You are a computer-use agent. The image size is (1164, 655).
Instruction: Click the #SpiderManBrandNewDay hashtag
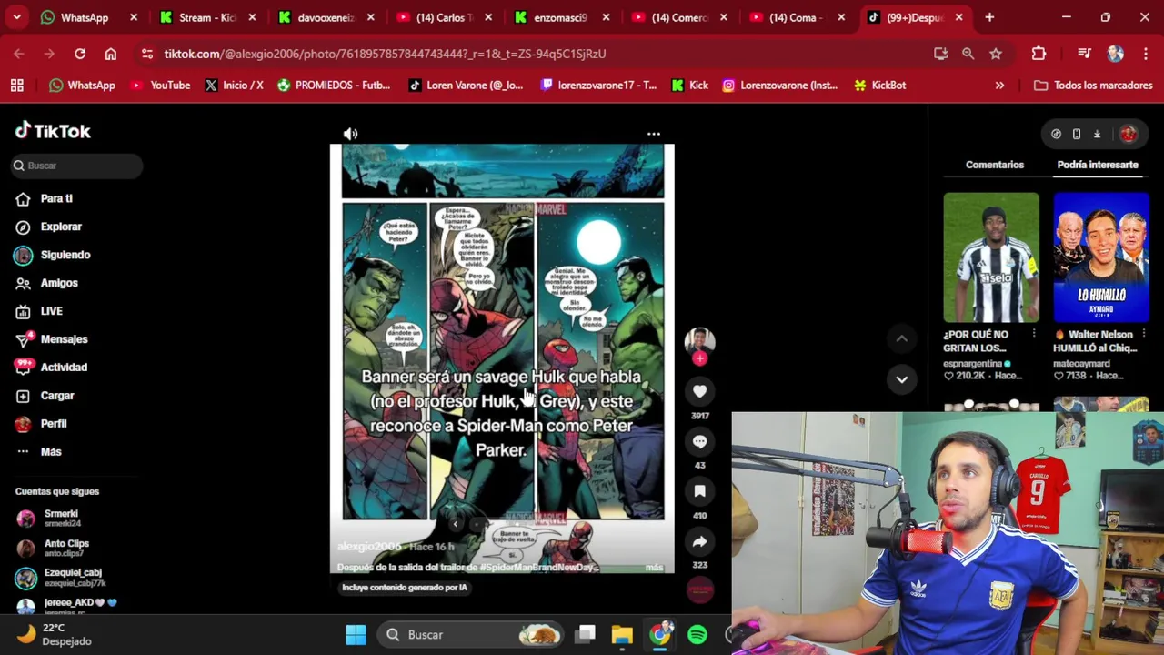coord(537,568)
